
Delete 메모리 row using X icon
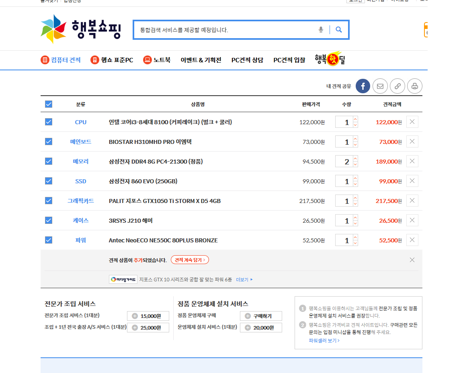click(x=412, y=161)
